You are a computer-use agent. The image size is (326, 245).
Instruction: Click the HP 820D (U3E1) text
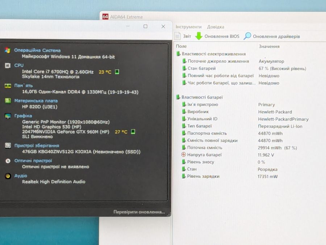[x=39, y=107]
